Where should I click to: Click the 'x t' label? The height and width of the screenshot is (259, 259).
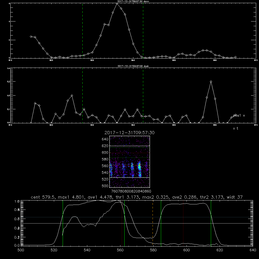tap(235, 128)
